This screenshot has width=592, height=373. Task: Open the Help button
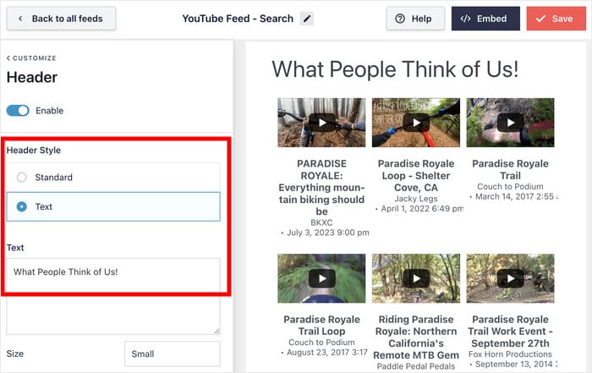414,19
